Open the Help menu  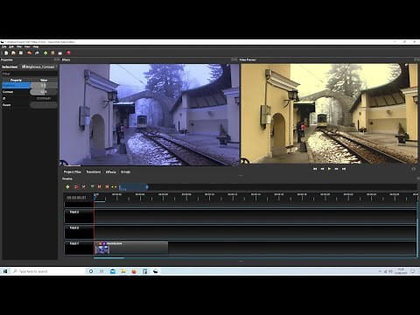coord(36,46)
